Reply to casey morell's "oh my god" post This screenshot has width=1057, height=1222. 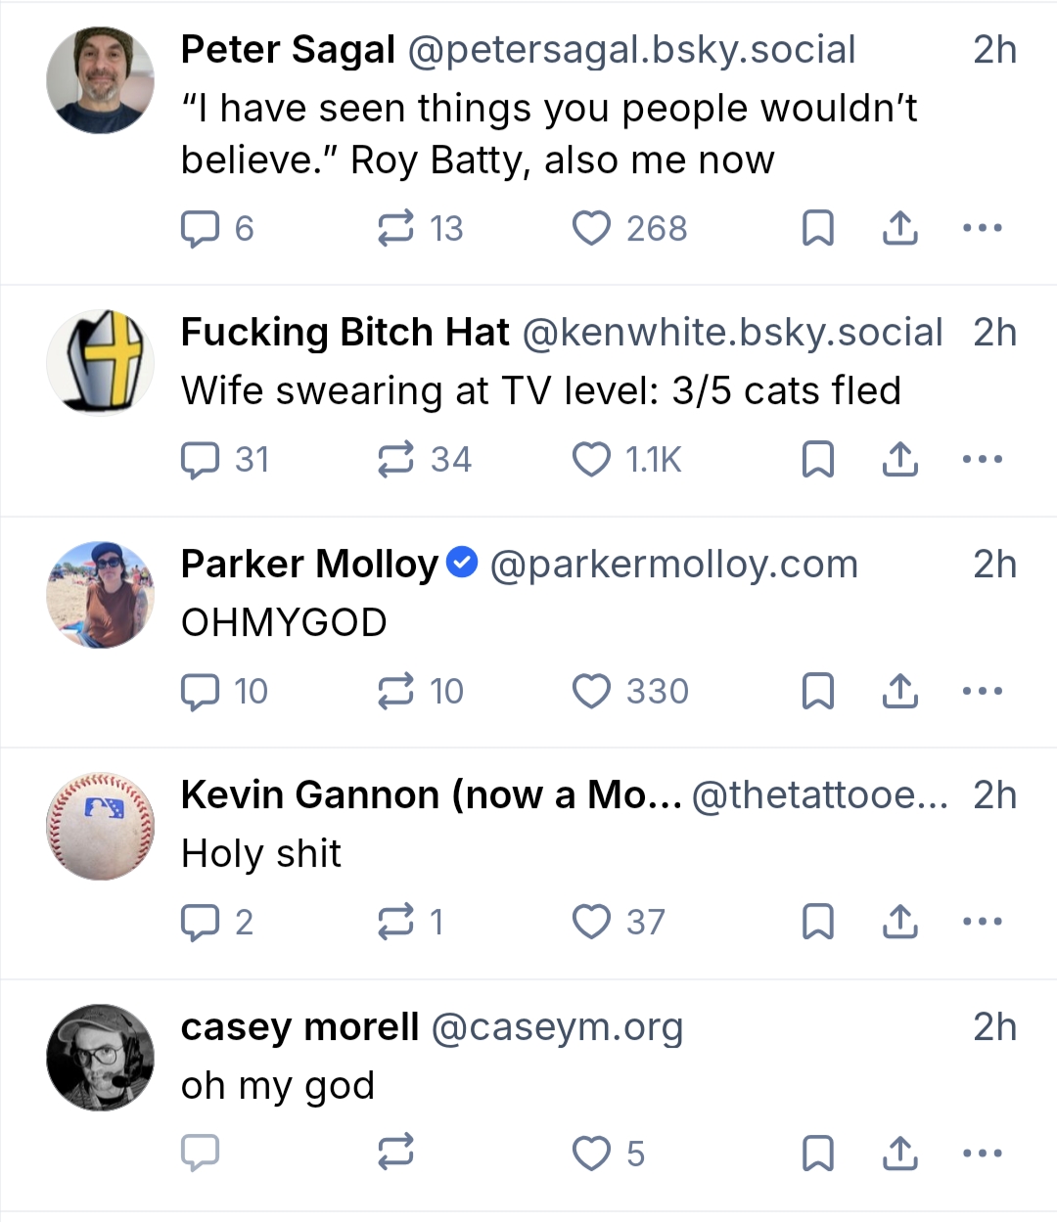point(201,1154)
